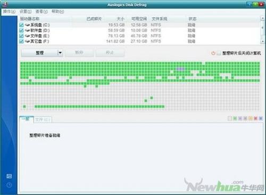
Task: Click the drive icon for 文件盘 (E:)
Action: 27,36
